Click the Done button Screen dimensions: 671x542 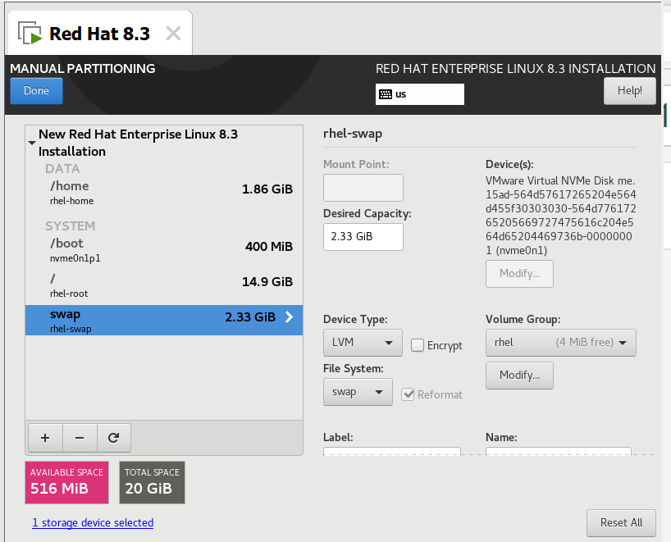click(36, 90)
